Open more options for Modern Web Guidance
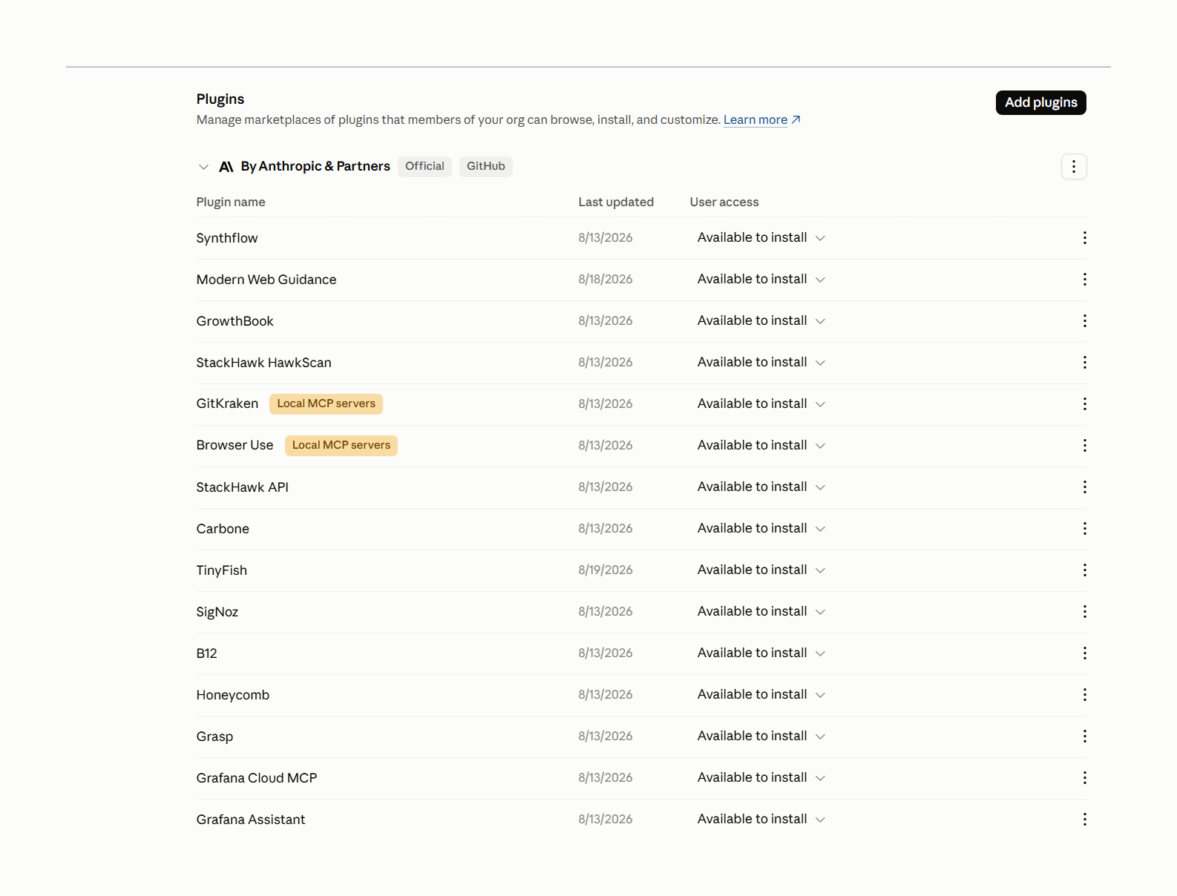The height and width of the screenshot is (896, 1177). (x=1084, y=280)
